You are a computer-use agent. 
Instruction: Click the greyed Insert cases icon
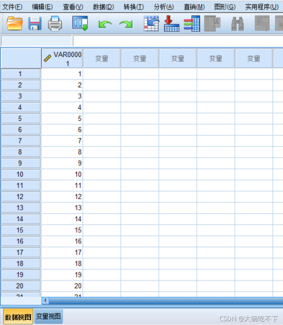click(x=262, y=24)
